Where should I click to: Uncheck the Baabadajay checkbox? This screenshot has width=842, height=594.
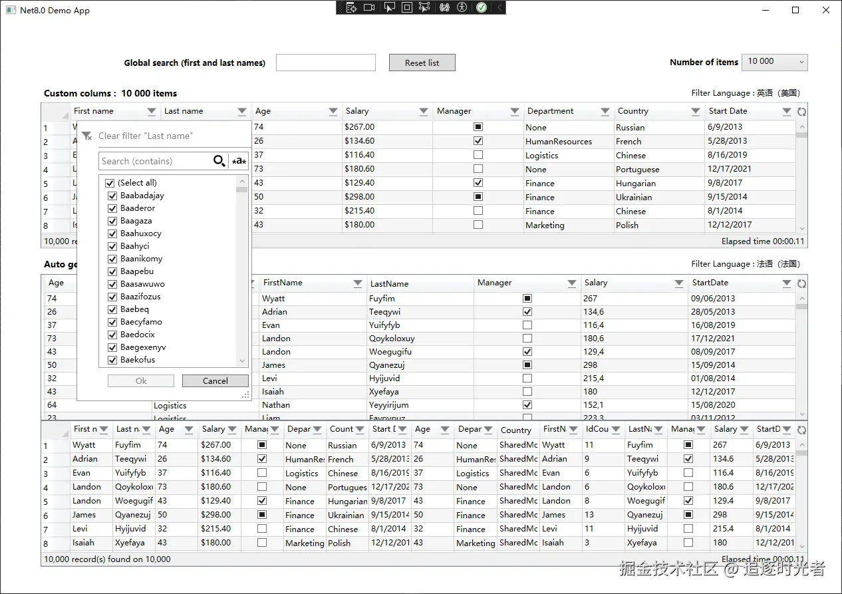[x=112, y=196]
